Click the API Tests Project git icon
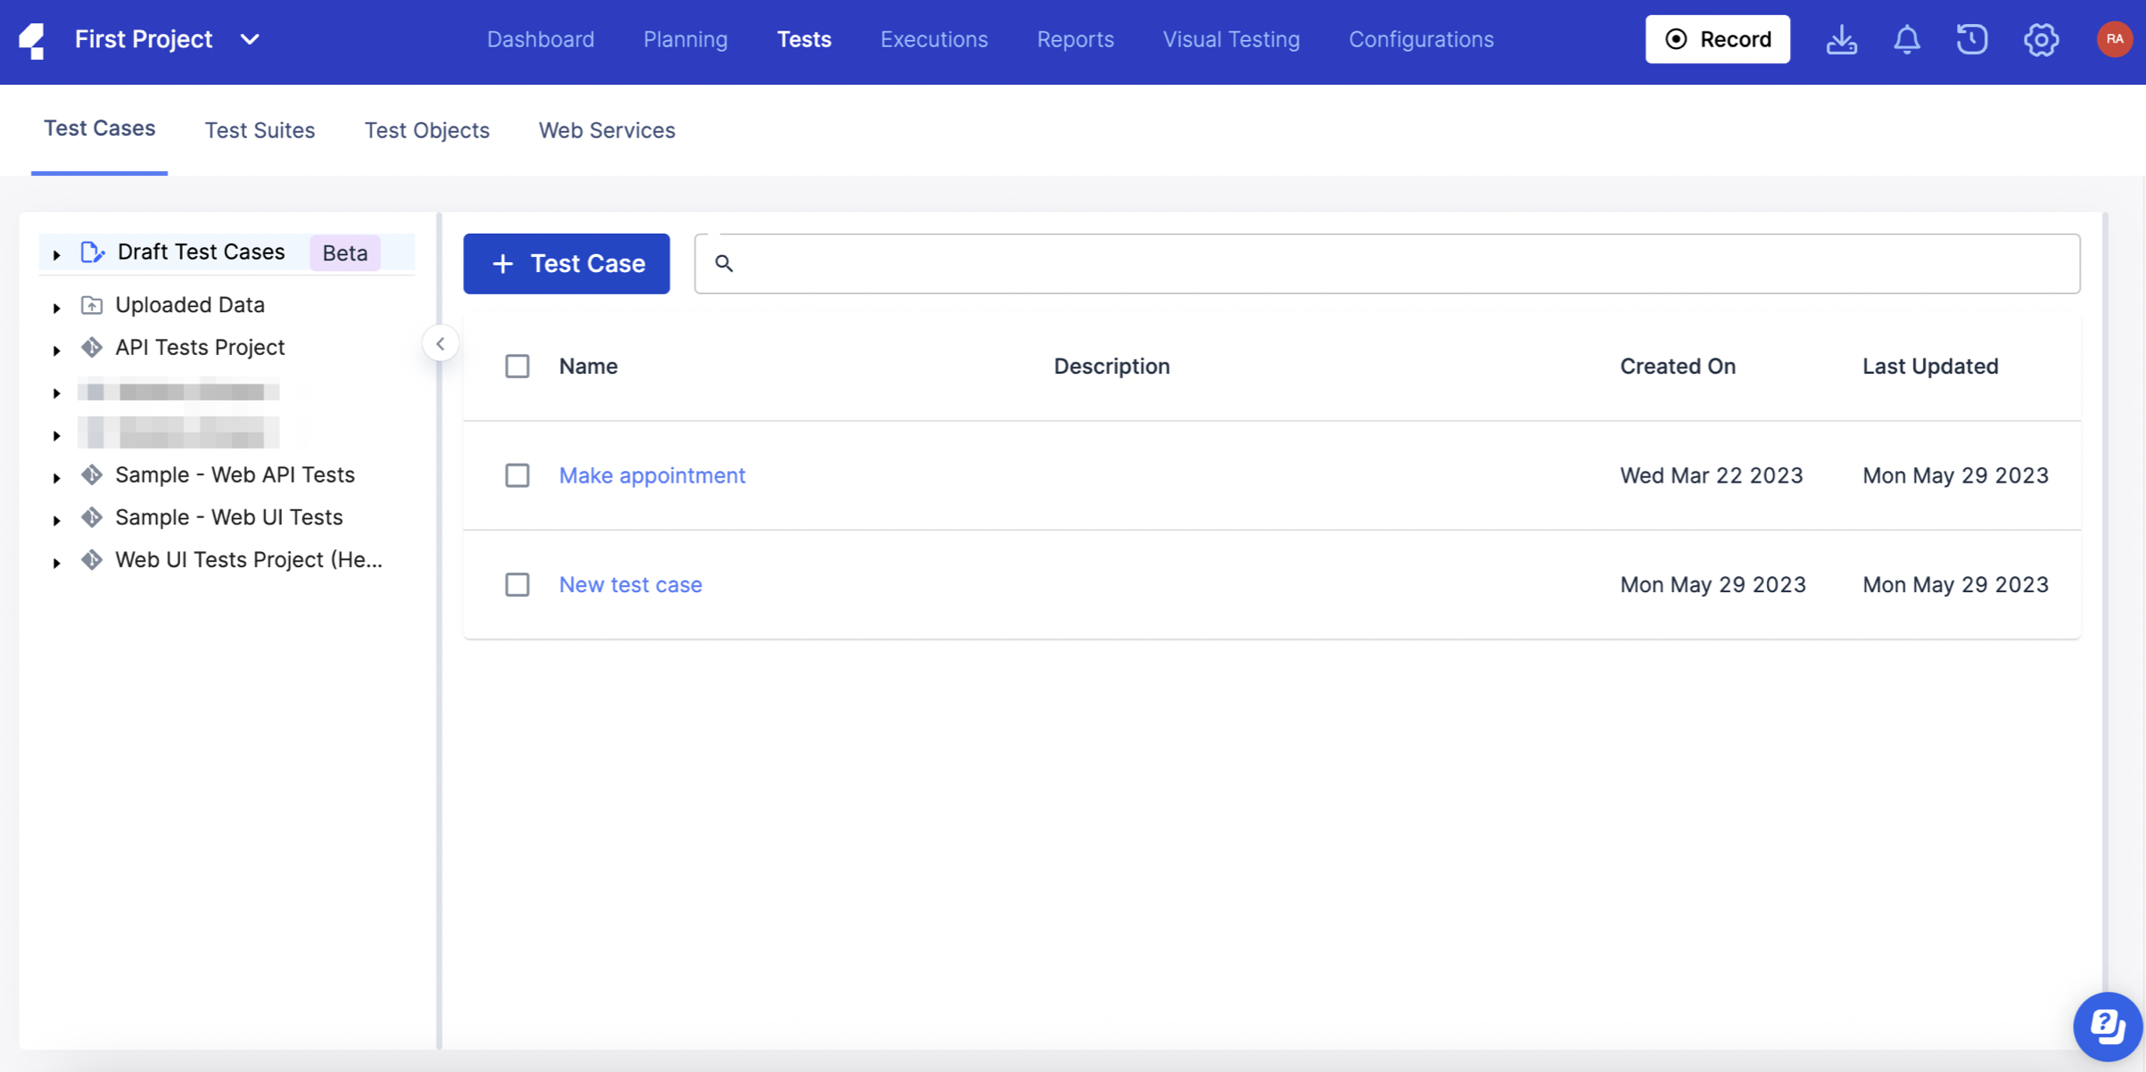 91,347
